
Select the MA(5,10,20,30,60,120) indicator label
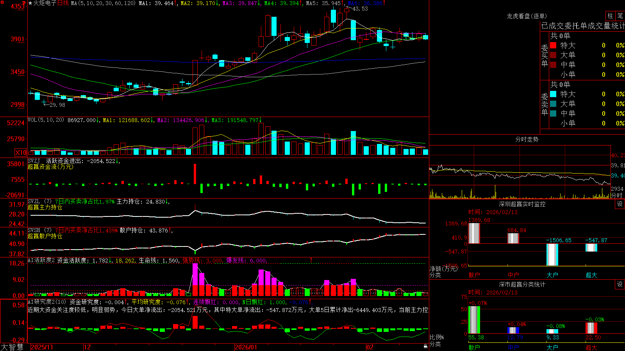pyautogui.click(x=104, y=3)
